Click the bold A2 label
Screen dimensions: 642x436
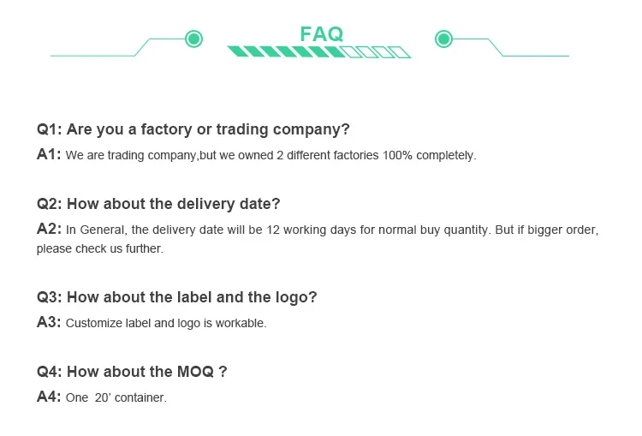[x=49, y=229]
